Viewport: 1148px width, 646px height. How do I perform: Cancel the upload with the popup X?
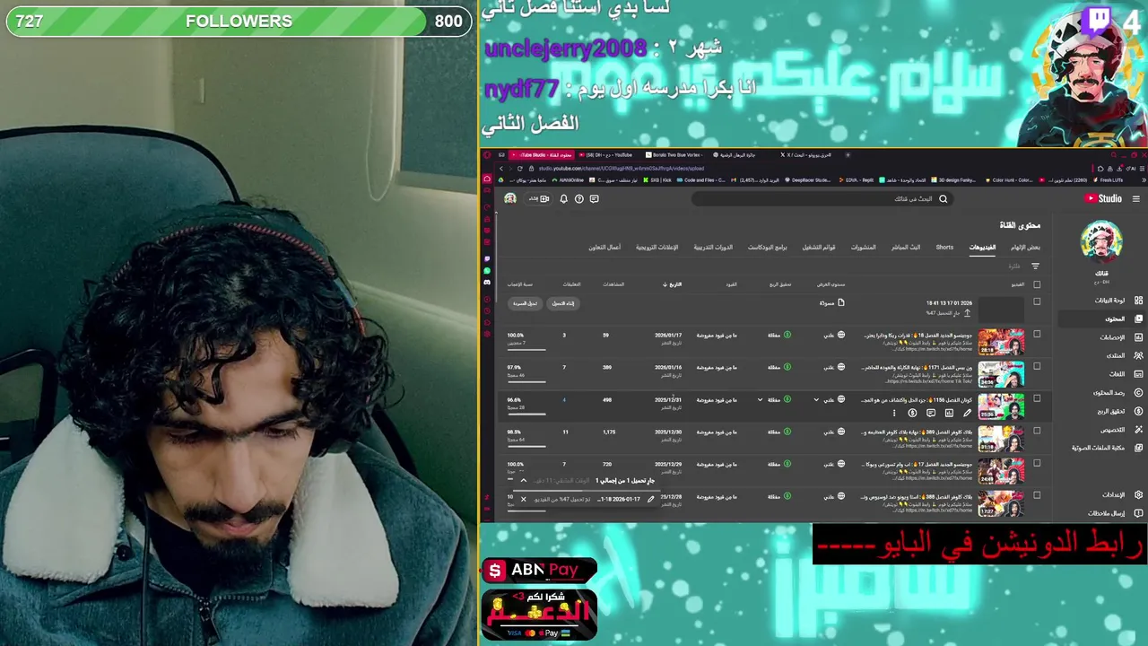[x=524, y=499]
